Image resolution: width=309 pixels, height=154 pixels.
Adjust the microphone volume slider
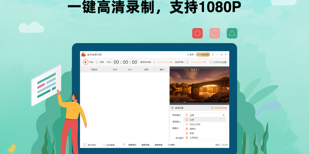[164, 62]
